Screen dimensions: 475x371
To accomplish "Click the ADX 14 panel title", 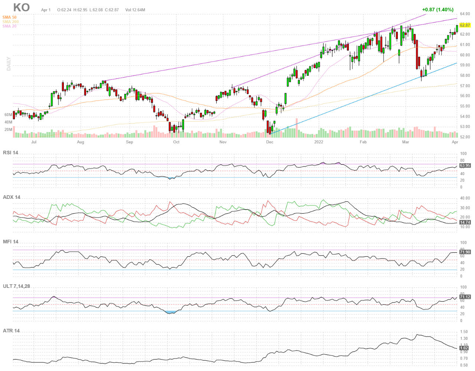I will point(12,197).
